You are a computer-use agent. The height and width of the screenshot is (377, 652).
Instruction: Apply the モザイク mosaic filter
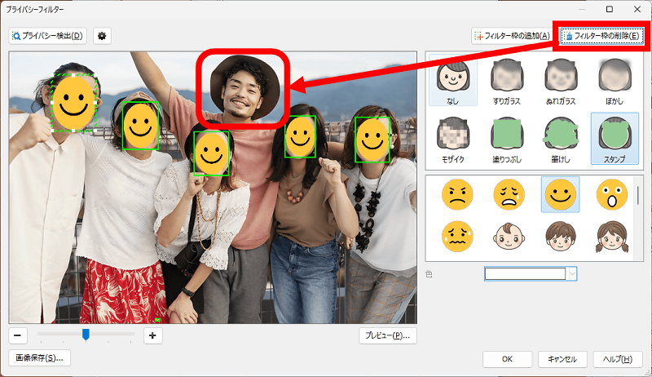[x=453, y=138]
